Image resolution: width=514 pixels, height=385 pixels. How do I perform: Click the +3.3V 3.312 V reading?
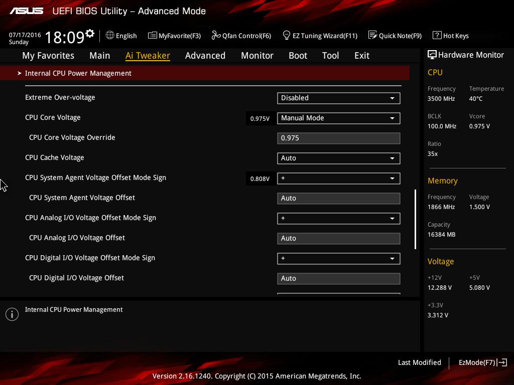pyautogui.click(x=438, y=315)
